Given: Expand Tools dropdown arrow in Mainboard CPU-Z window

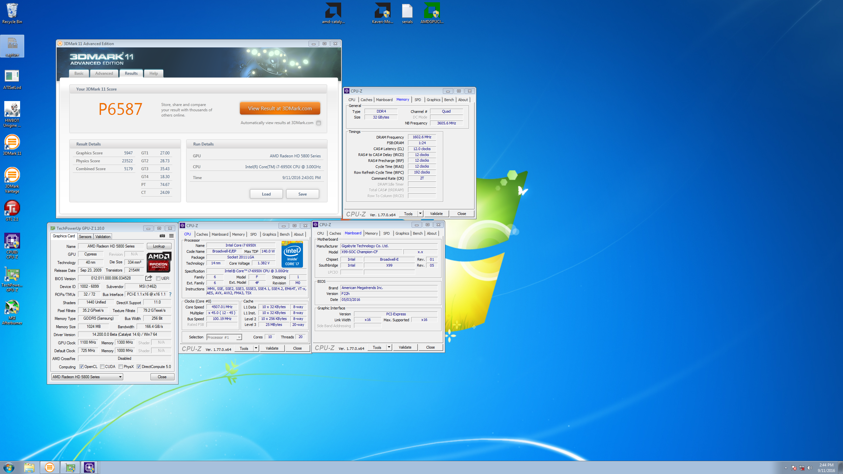Looking at the screenshot, I should (x=389, y=347).
